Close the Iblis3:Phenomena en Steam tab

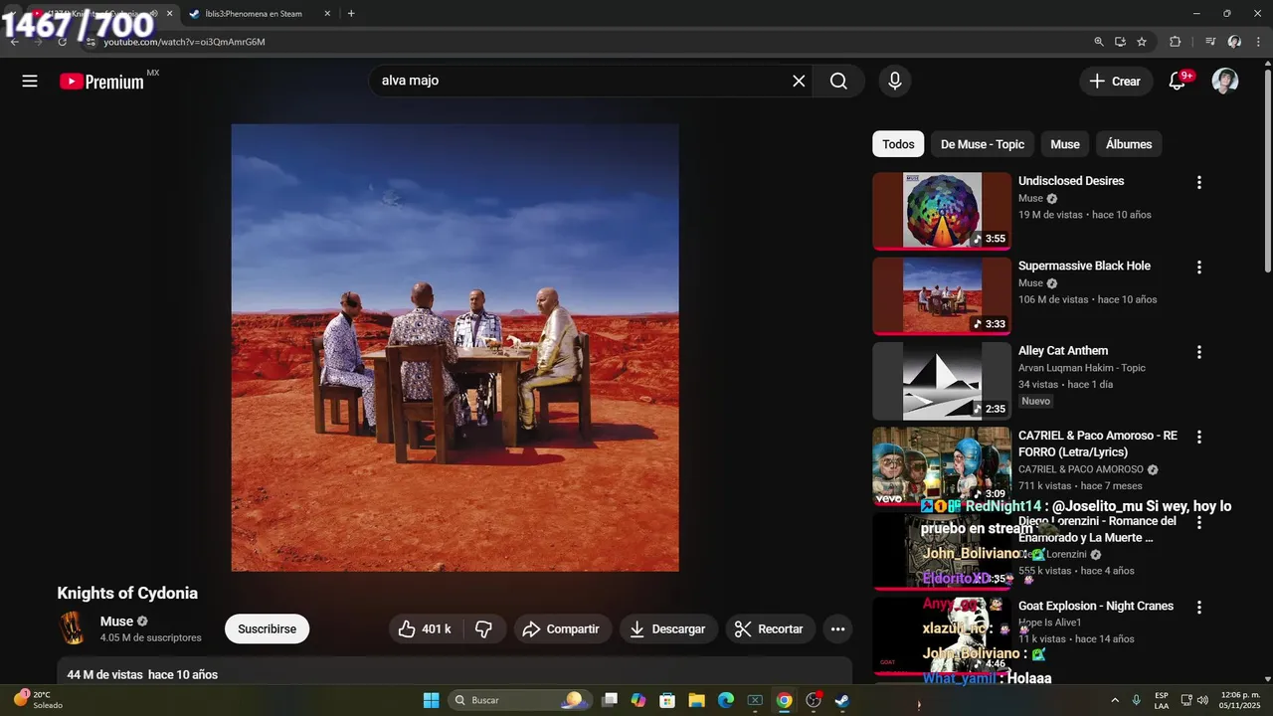click(x=328, y=14)
